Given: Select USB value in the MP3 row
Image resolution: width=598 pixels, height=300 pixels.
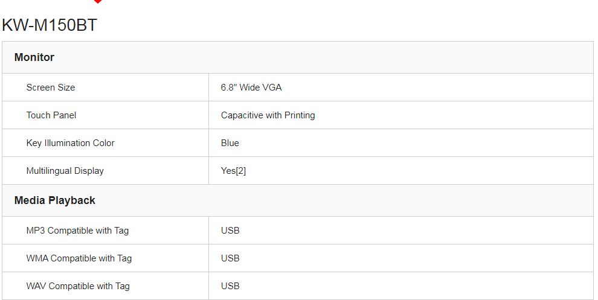Looking at the screenshot, I should pyautogui.click(x=230, y=231).
